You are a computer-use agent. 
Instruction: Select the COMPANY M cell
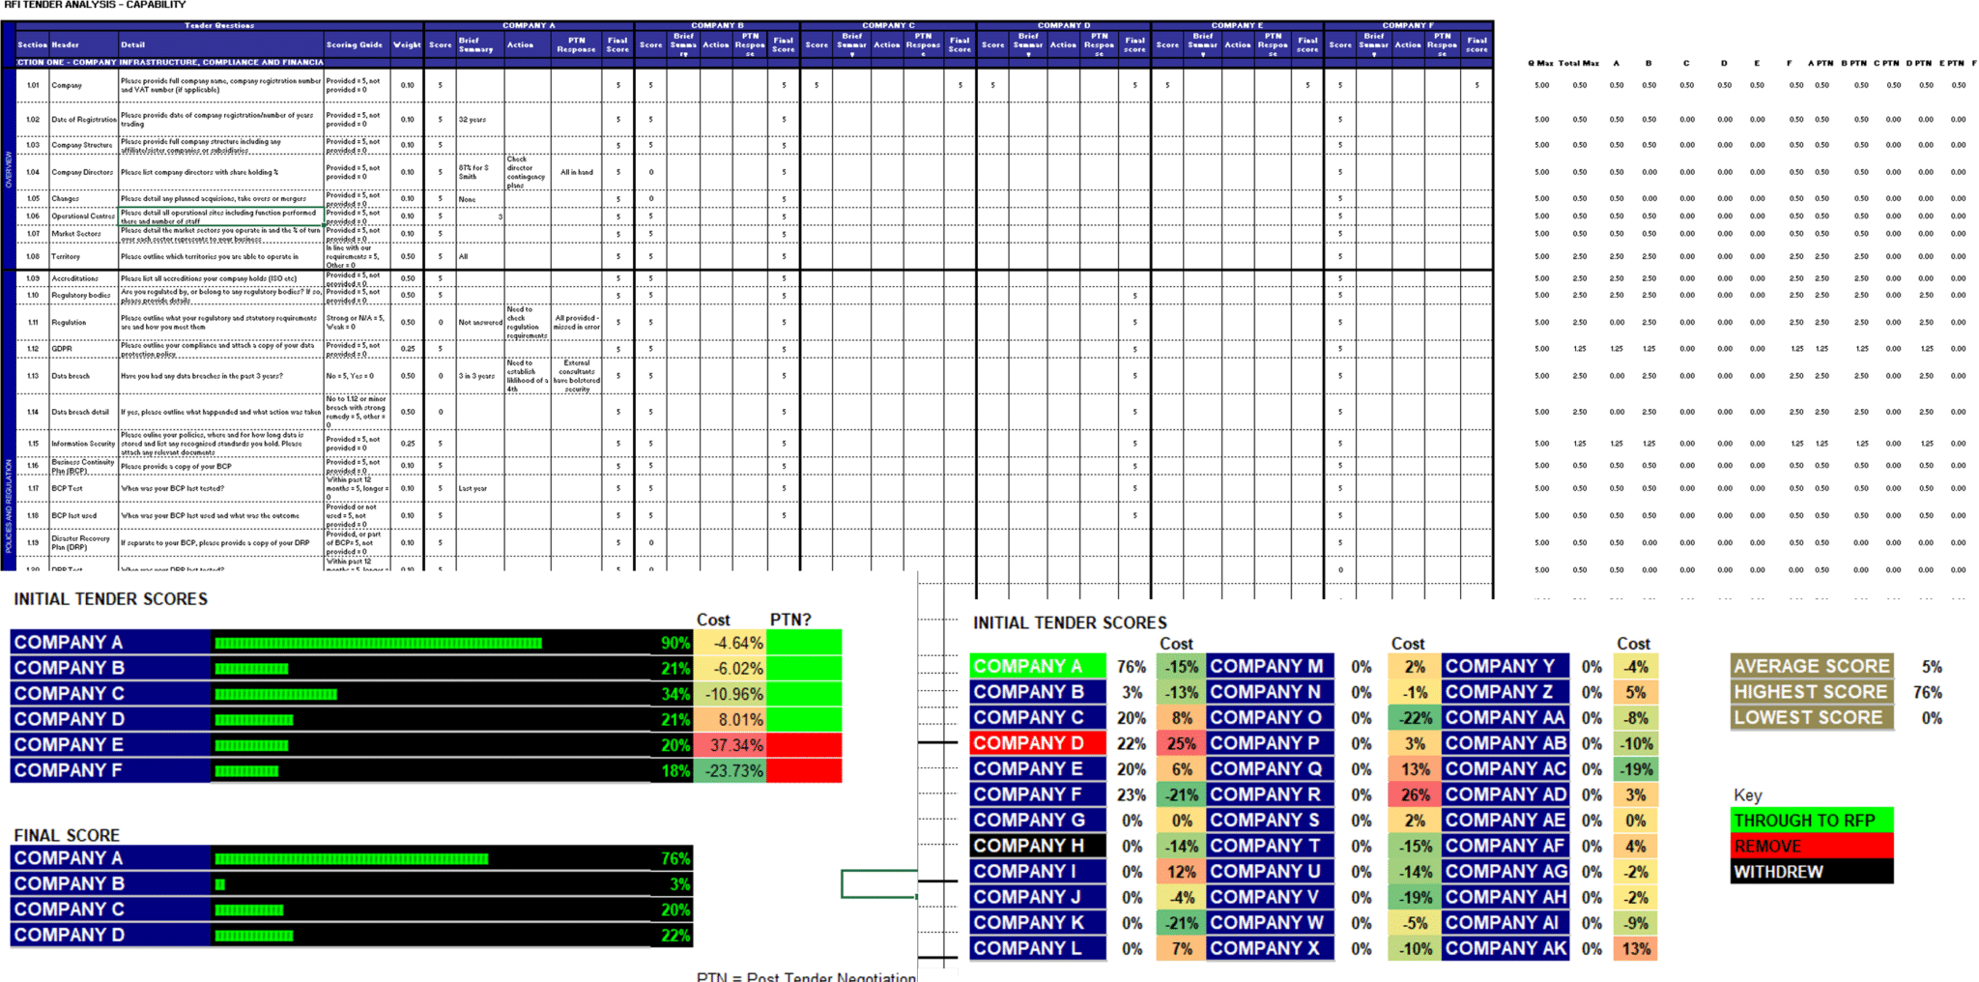coord(1270,666)
